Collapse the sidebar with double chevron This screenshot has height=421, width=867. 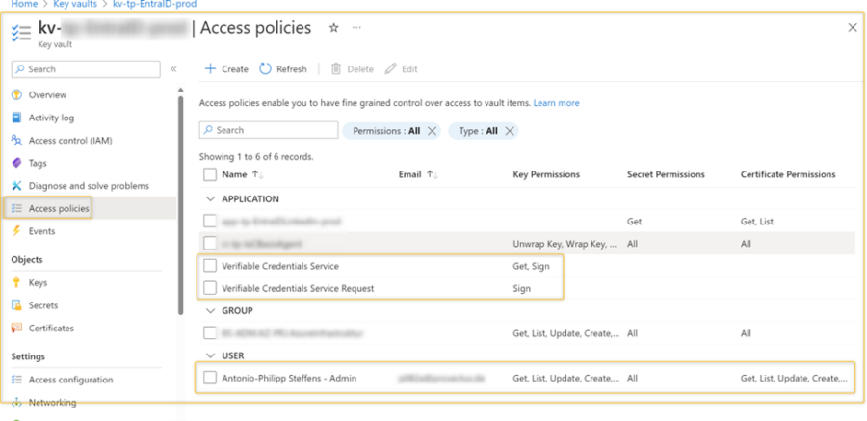coord(173,69)
